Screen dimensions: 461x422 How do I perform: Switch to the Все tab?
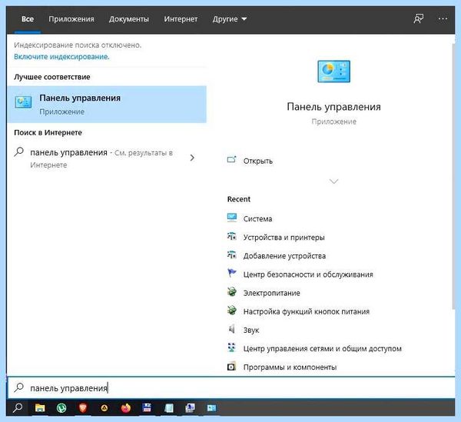pyautogui.click(x=28, y=19)
